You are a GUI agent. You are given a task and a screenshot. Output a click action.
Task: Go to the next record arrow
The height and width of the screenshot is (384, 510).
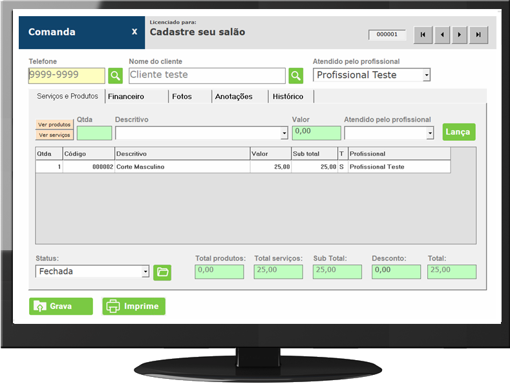pyautogui.click(x=460, y=35)
